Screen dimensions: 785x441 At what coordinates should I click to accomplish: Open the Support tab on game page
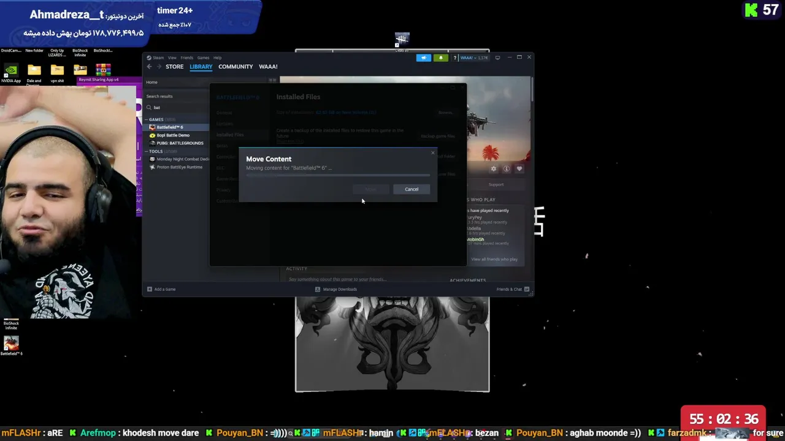pyautogui.click(x=496, y=184)
